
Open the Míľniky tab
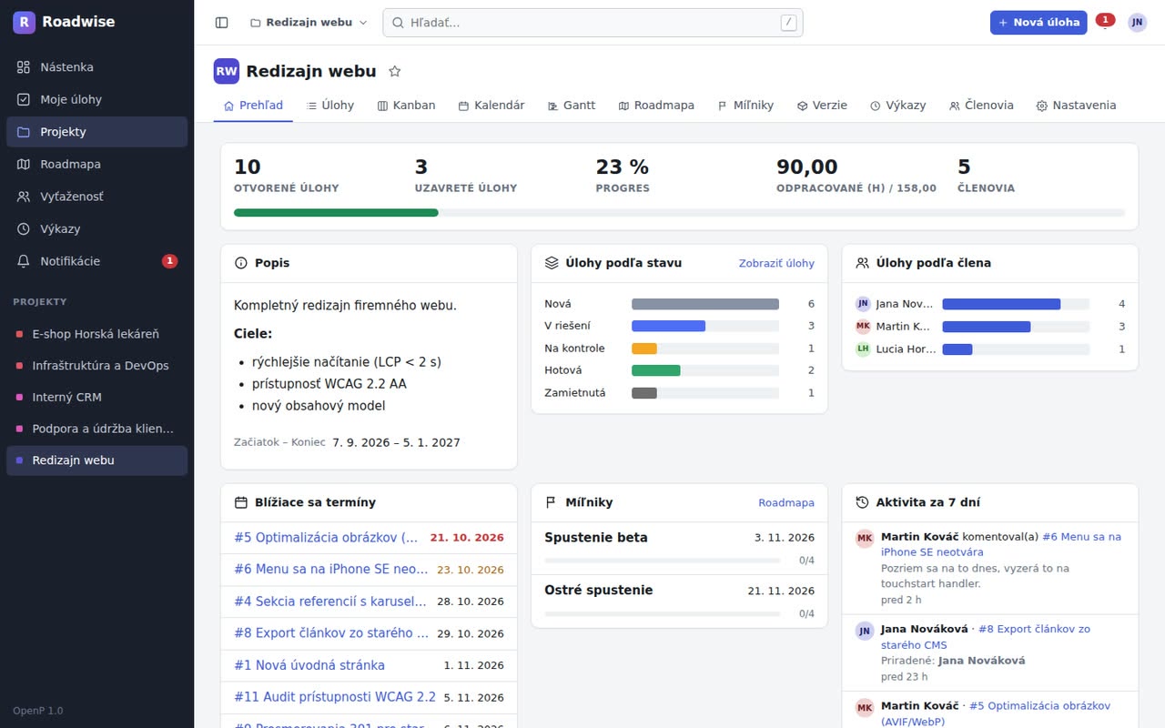745,106
